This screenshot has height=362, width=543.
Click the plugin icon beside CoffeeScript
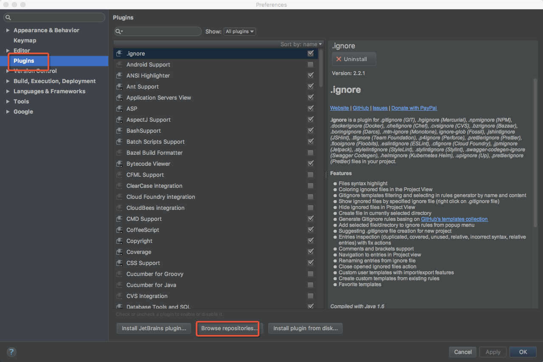[119, 230]
